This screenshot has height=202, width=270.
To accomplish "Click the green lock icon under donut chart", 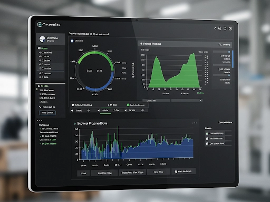I will click(x=128, y=105).
